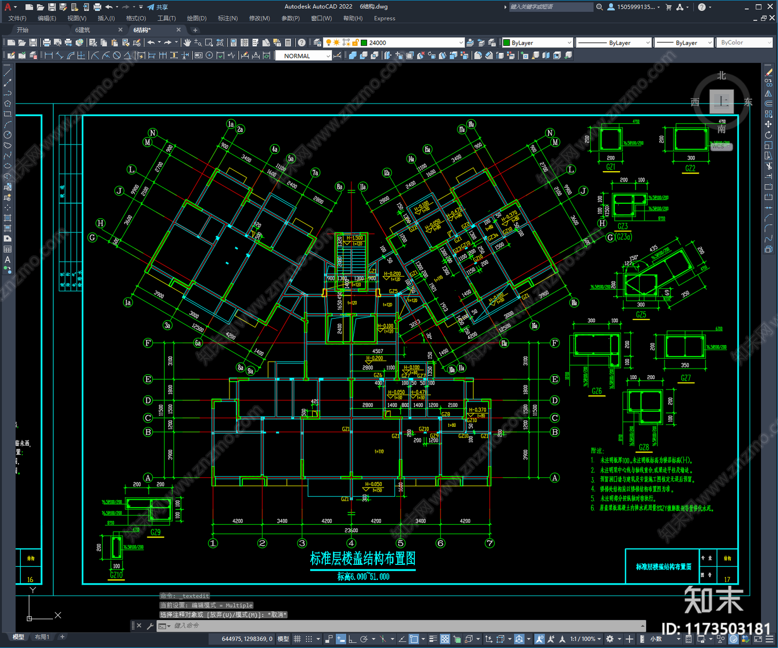Toggle grid display in status bar

297,639
